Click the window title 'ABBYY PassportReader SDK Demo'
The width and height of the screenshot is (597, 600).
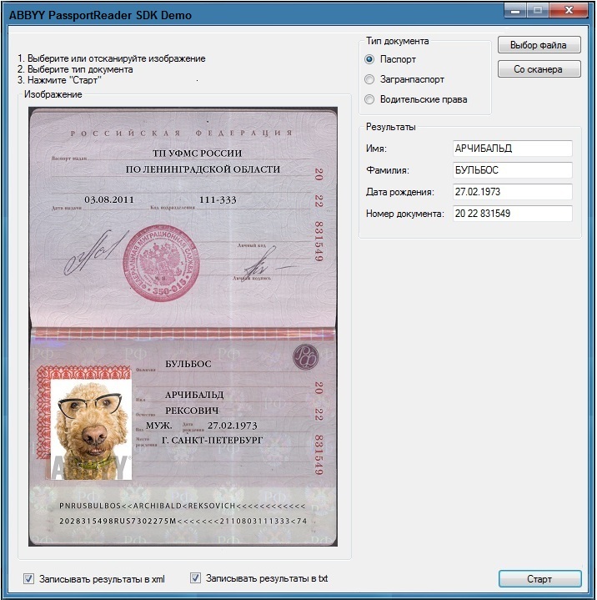pos(100,15)
